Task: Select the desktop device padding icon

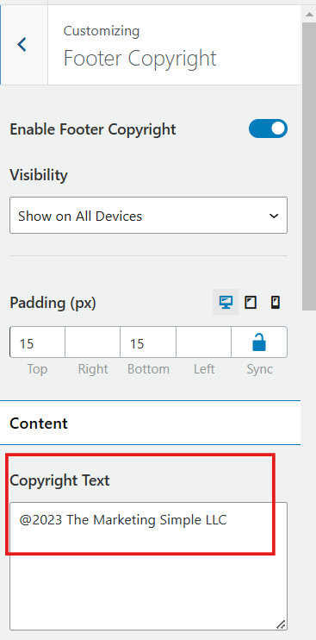Action: point(226,303)
